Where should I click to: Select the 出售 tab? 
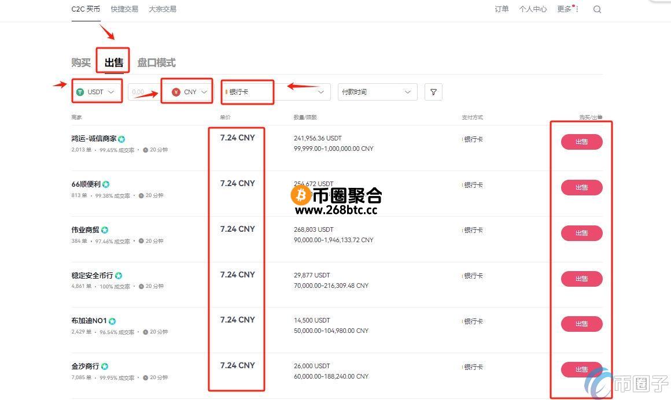tap(114, 63)
